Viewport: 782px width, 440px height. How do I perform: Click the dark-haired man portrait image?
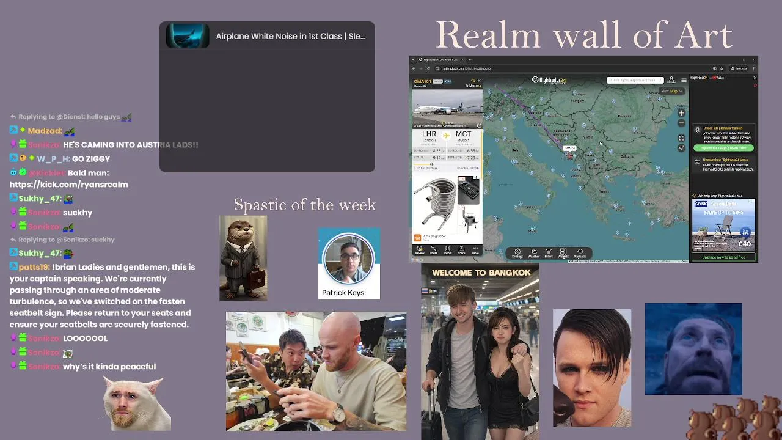592,368
